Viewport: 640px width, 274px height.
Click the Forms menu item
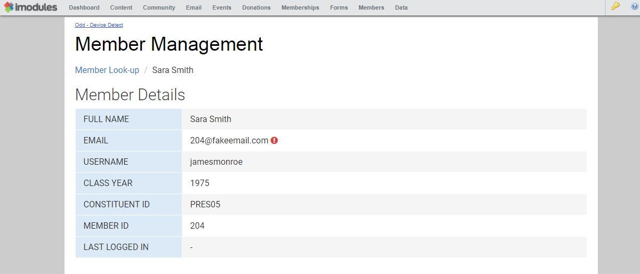tap(339, 7)
